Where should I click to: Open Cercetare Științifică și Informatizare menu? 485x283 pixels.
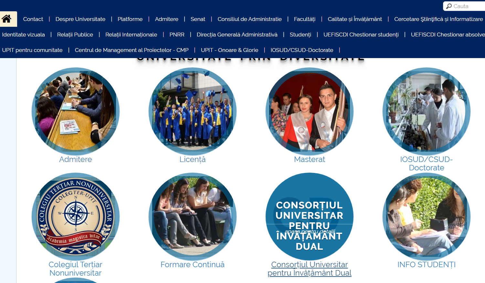[x=438, y=19]
